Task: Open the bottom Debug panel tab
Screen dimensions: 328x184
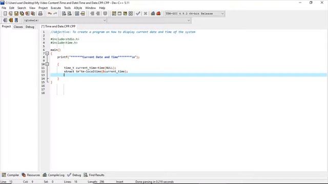Action: [x=74, y=175]
